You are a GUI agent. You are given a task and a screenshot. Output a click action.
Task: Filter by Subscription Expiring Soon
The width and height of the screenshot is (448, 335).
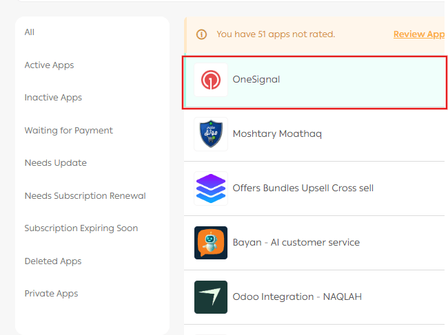coord(81,228)
